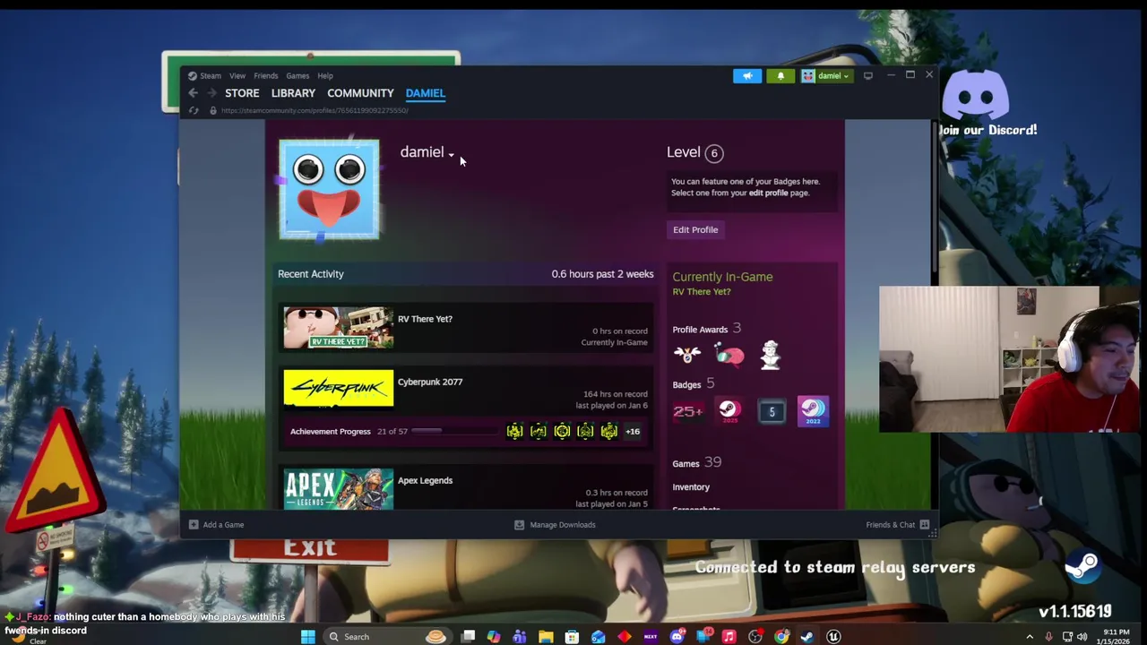Viewport: 1147px width, 645px height.
Task: Click 'RV There Yet?' under Currently In-Game
Action: point(702,292)
